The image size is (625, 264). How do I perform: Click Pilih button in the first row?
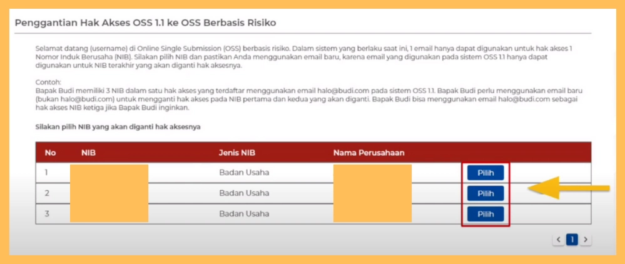pyautogui.click(x=485, y=173)
